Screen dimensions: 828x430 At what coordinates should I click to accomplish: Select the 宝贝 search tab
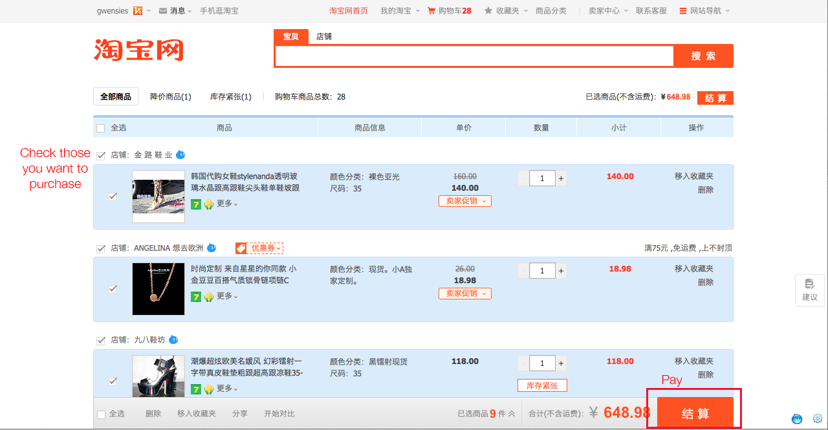pos(291,37)
